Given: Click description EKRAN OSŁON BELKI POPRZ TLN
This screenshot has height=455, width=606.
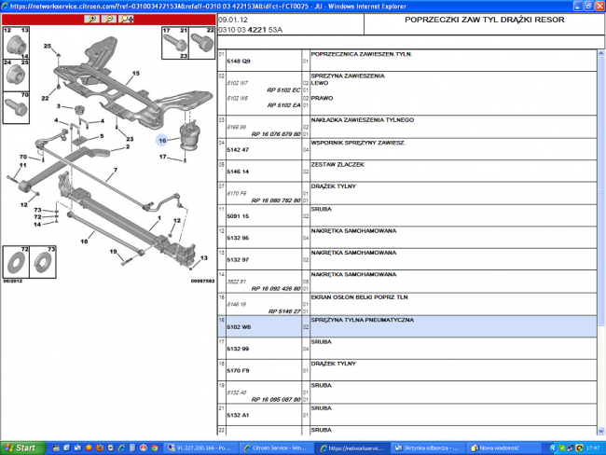Looking at the screenshot, I should click(x=360, y=297).
